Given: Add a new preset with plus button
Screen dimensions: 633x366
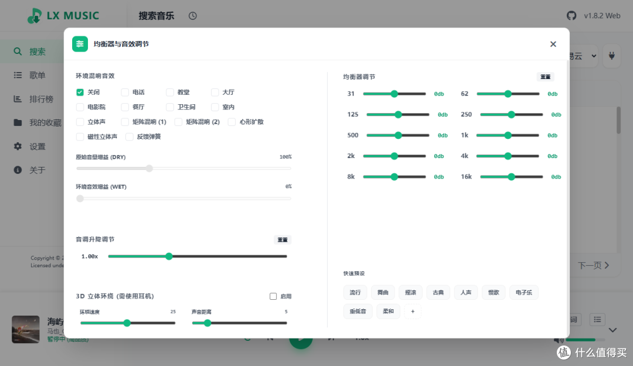Looking at the screenshot, I should pyautogui.click(x=413, y=311).
